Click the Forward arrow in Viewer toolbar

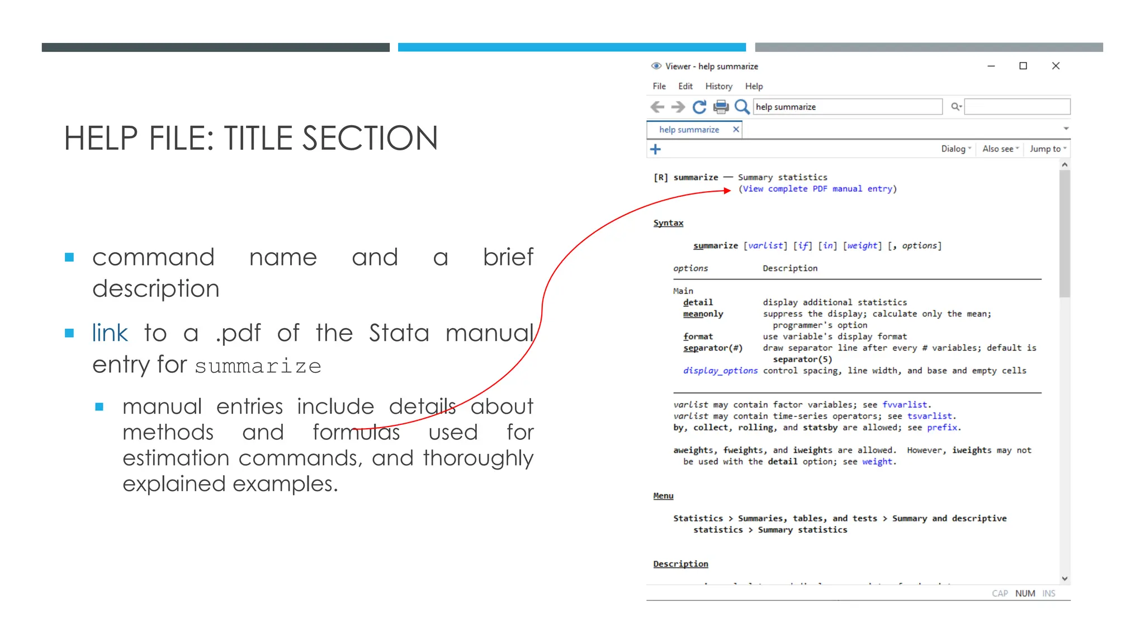[678, 107]
